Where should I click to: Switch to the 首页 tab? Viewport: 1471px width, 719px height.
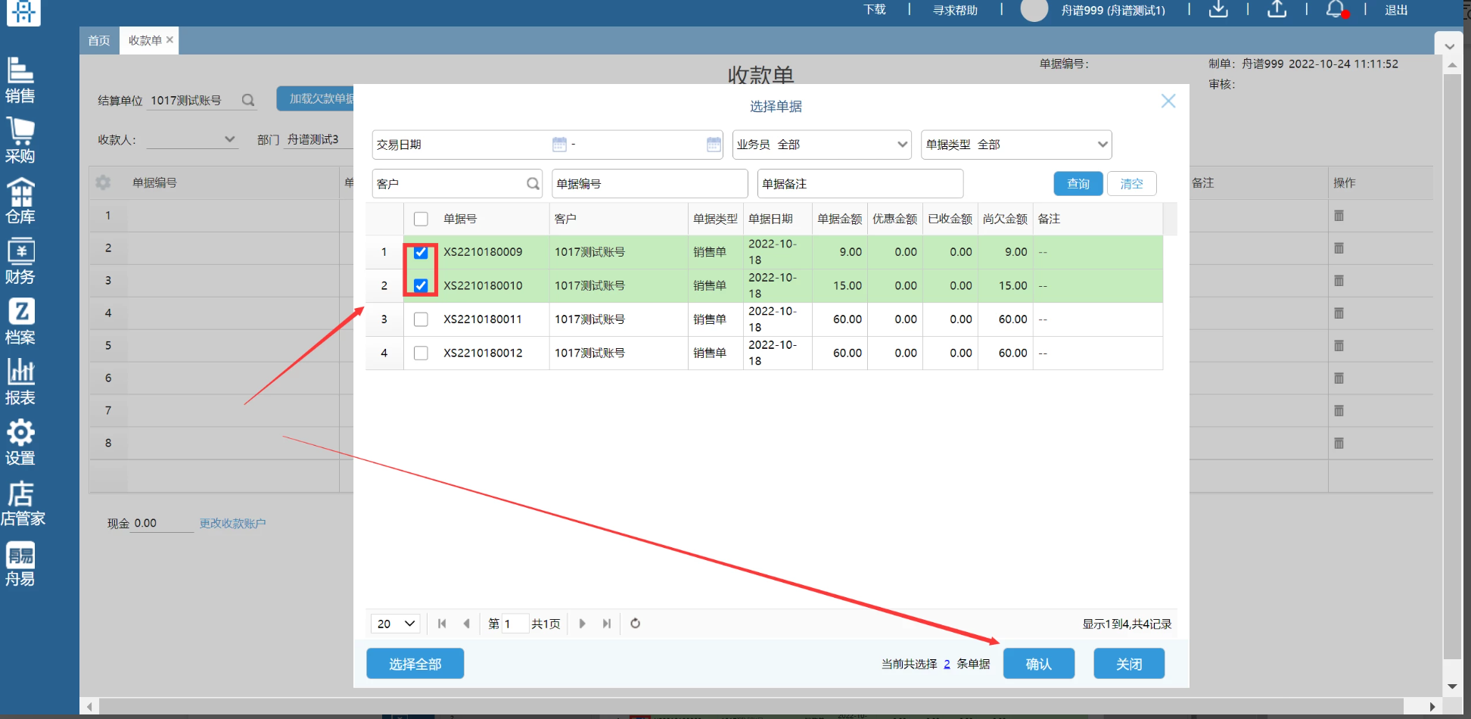click(x=99, y=41)
